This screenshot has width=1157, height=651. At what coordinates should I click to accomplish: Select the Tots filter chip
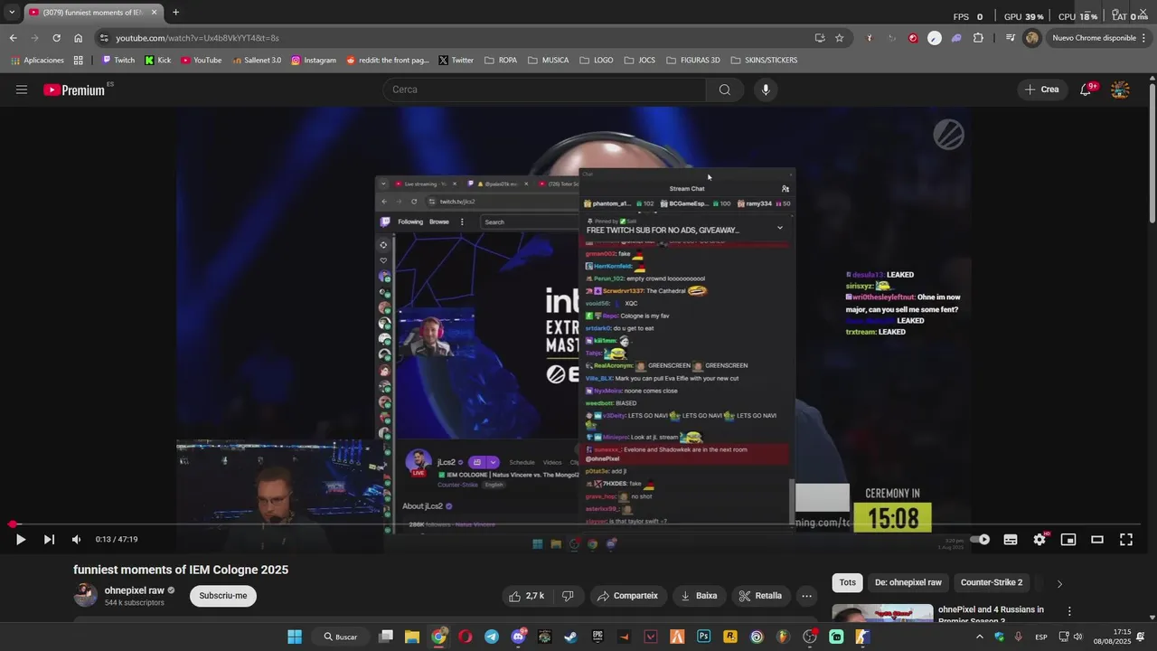coord(847,582)
